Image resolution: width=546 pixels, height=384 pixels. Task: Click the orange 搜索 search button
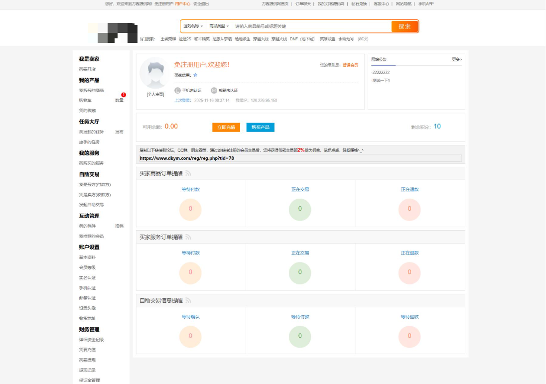pos(405,26)
